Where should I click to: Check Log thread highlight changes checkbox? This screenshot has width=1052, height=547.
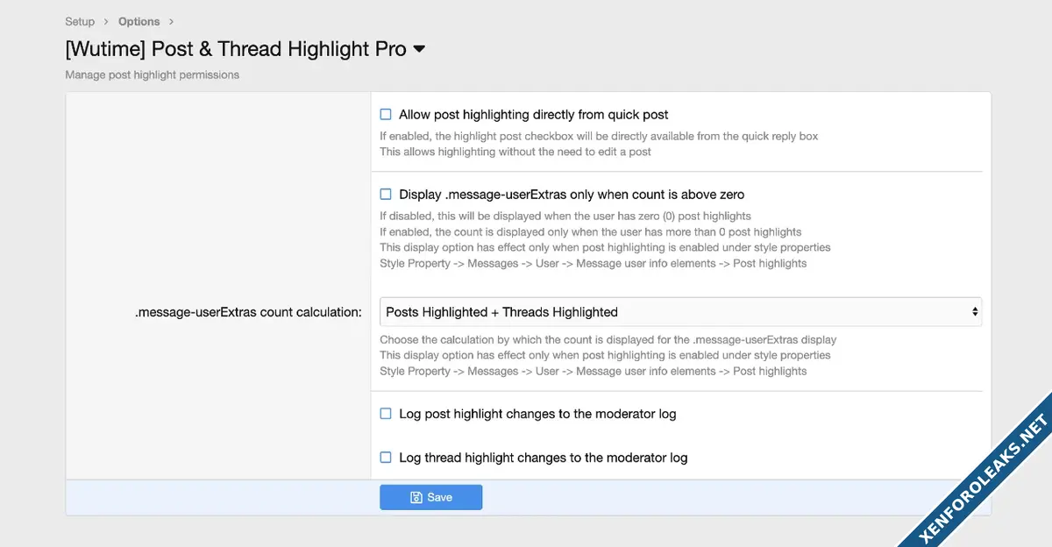(386, 457)
